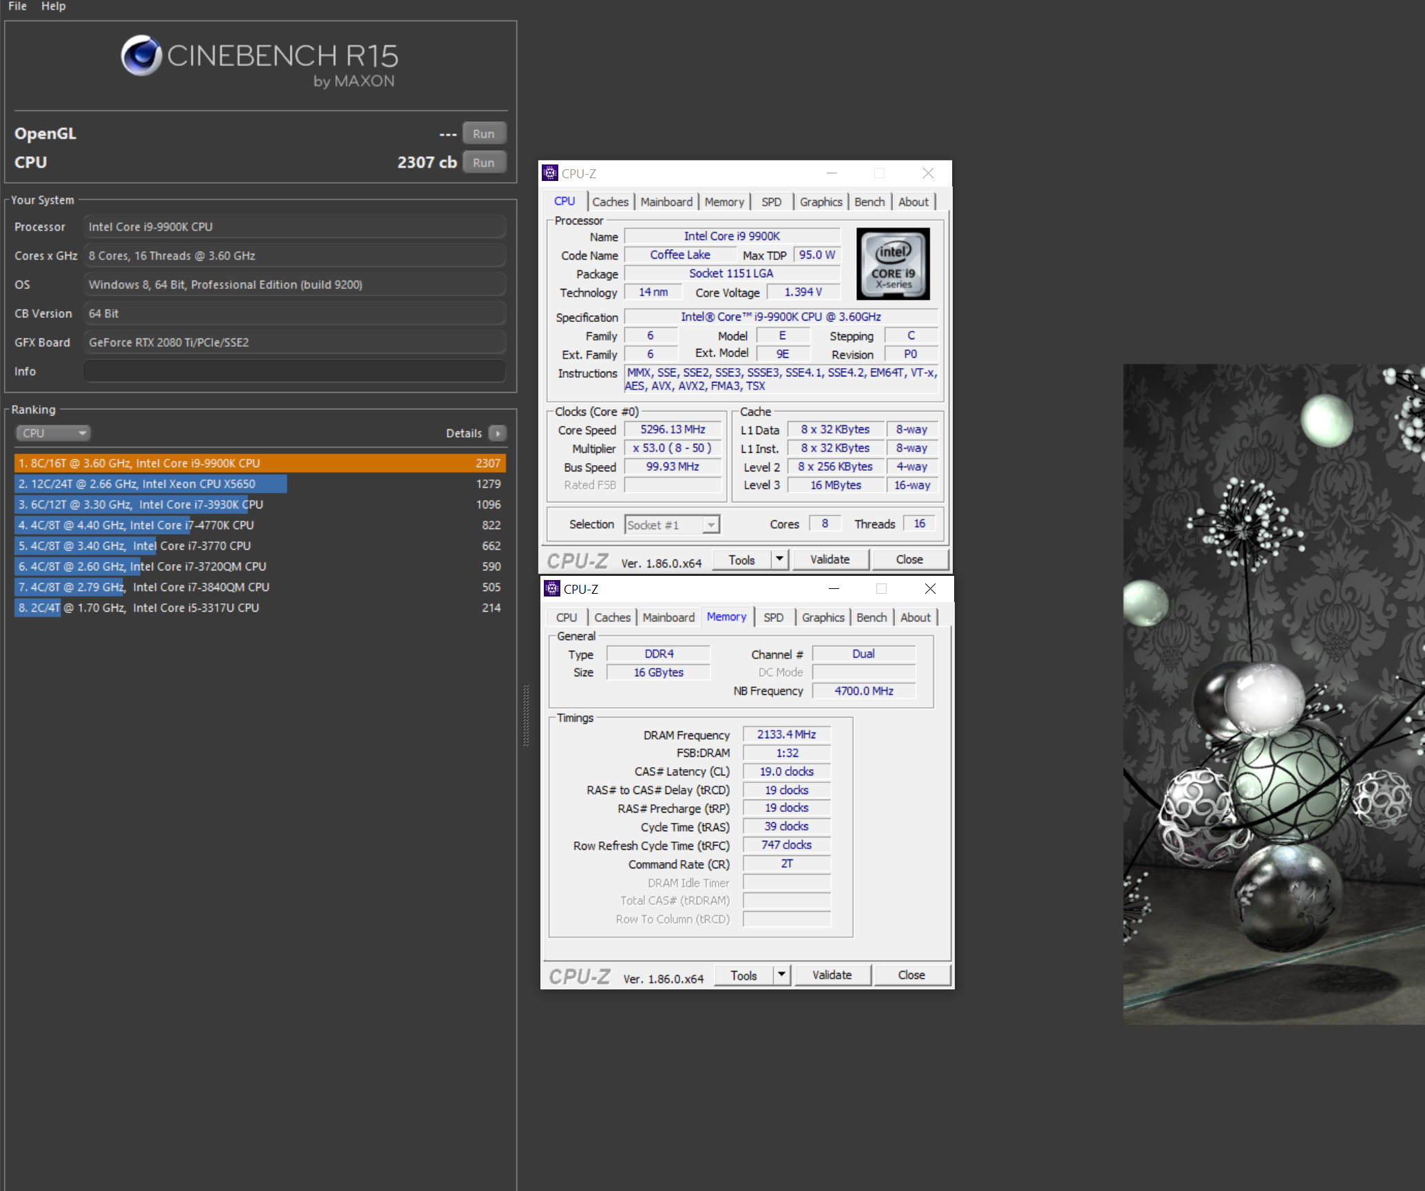Switch to Graphics tab in lower CPU-Z

[823, 617]
